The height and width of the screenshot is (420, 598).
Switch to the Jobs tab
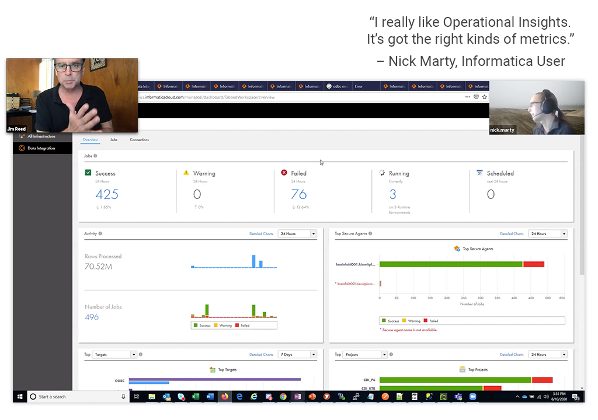tap(114, 139)
